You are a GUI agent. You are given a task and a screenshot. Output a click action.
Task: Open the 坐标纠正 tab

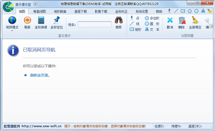pos(121,11)
